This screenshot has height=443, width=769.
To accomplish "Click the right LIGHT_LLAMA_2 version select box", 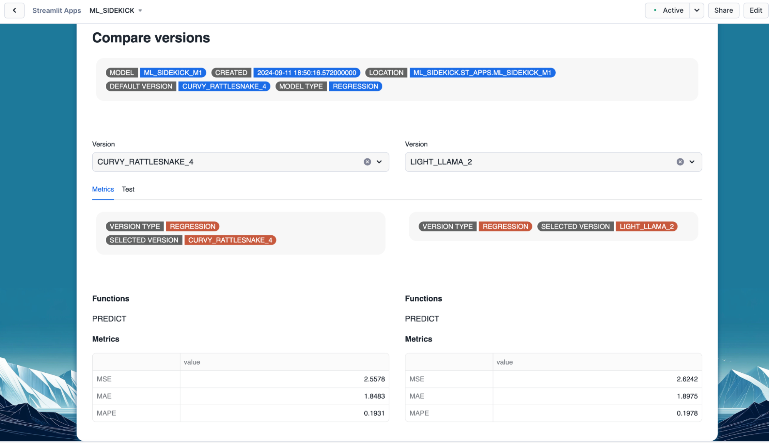I will tap(539, 162).
